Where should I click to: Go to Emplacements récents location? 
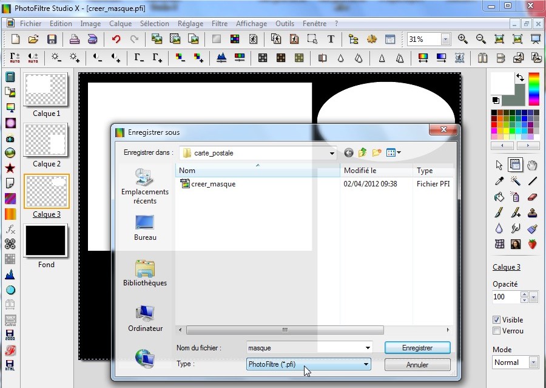[x=145, y=186]
